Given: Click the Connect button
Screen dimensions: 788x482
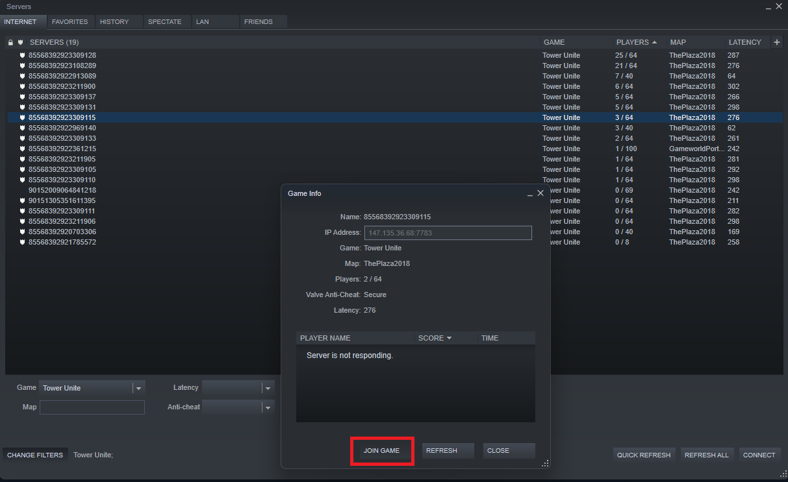Looking at the screenshot, I should (759, 455).
